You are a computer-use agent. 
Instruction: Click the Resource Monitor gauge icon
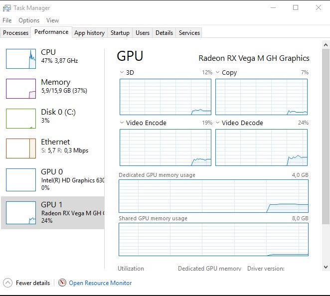(62, 283)
